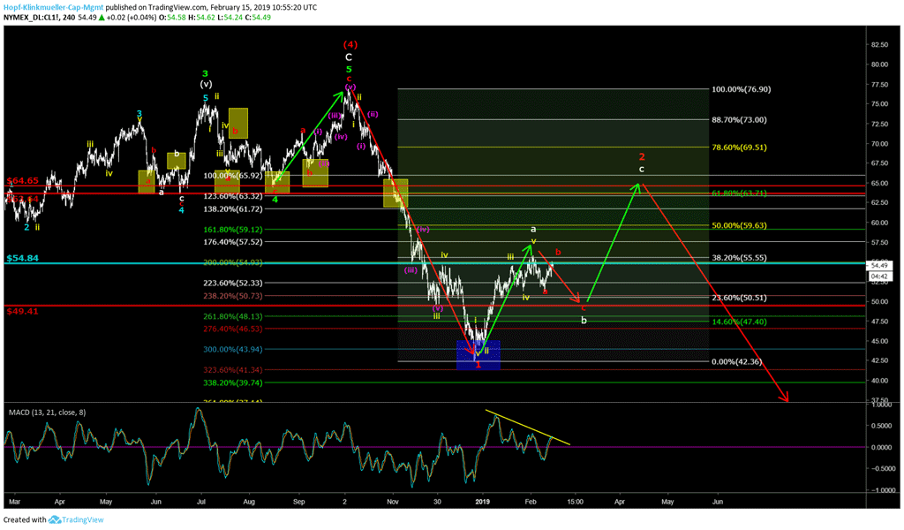904x530 pixels.
Task: Select the blue rectangle at wave 1 low
Action: tap(478, 355)
